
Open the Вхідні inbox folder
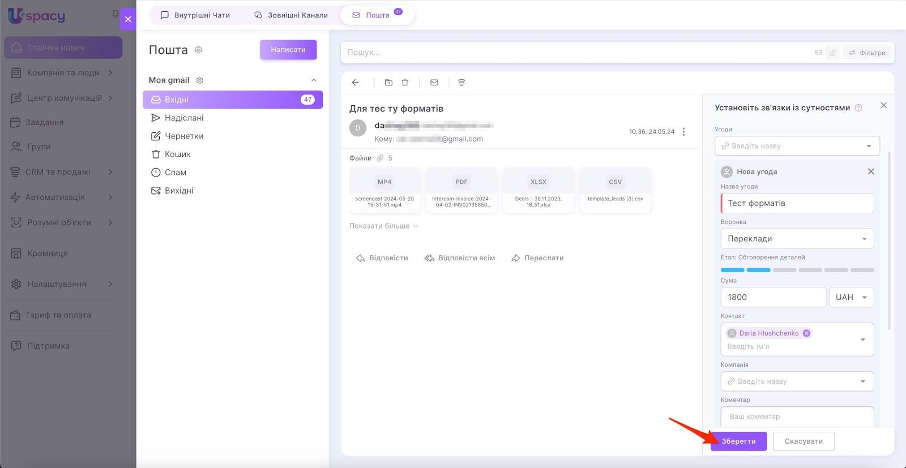coord(233,100)
